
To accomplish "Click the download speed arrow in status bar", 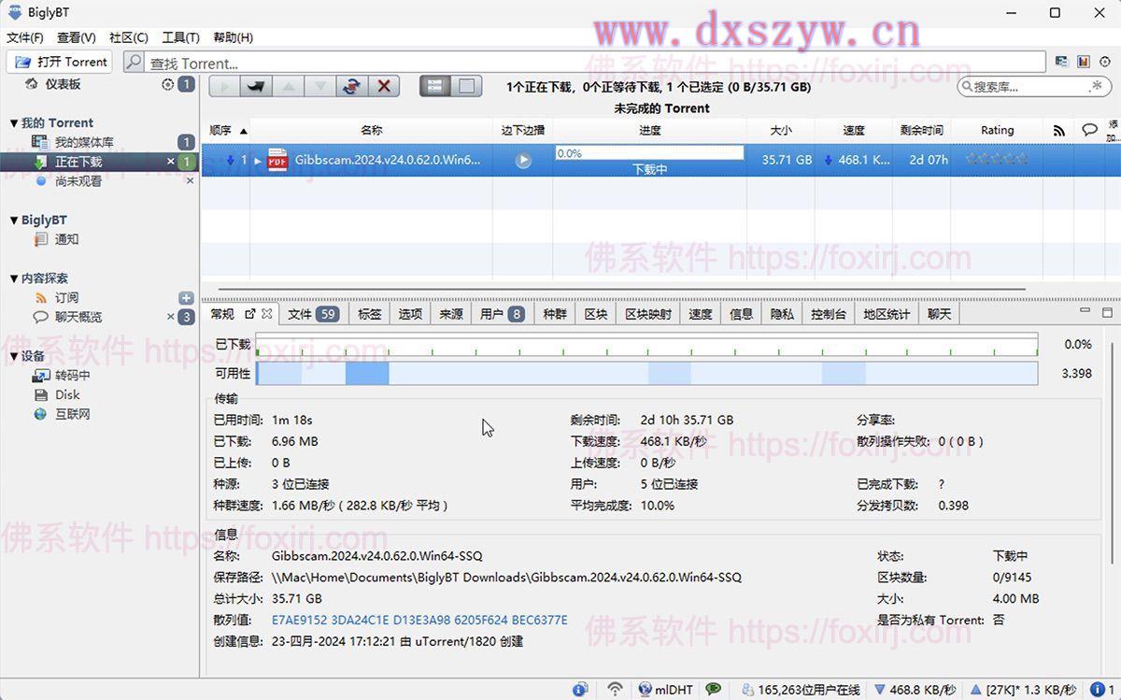I will [879, 690].
